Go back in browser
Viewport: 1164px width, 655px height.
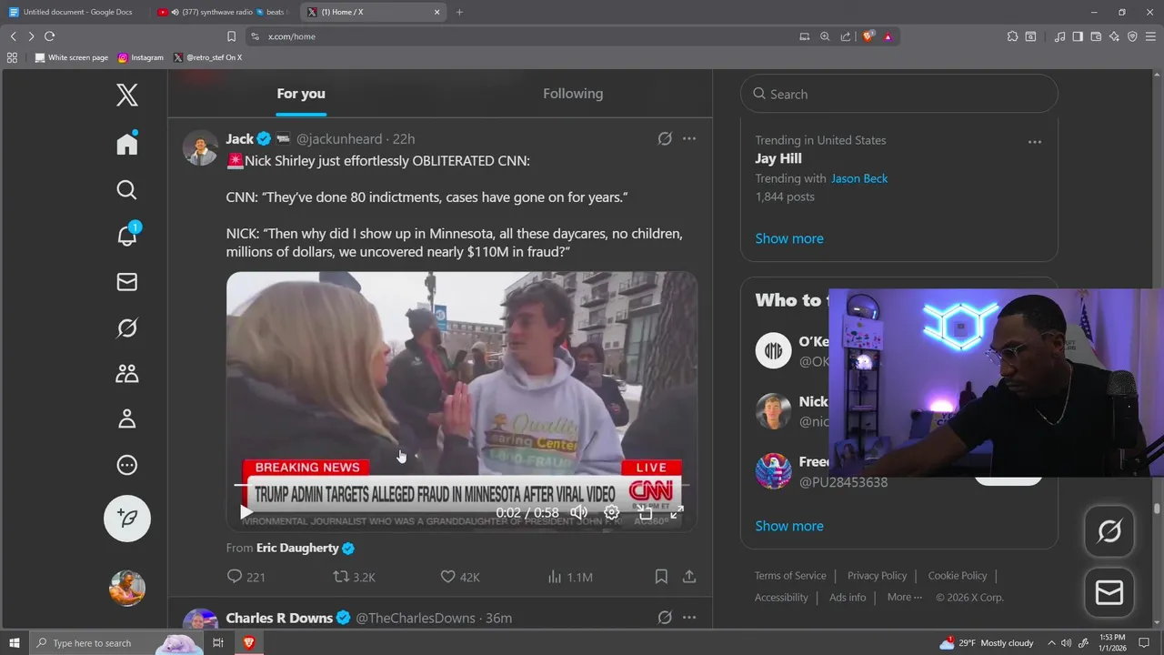click(x=13, y=36)
